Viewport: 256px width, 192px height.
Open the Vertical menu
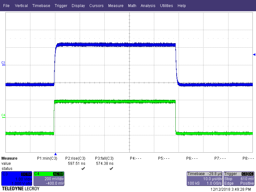point(21,6)
